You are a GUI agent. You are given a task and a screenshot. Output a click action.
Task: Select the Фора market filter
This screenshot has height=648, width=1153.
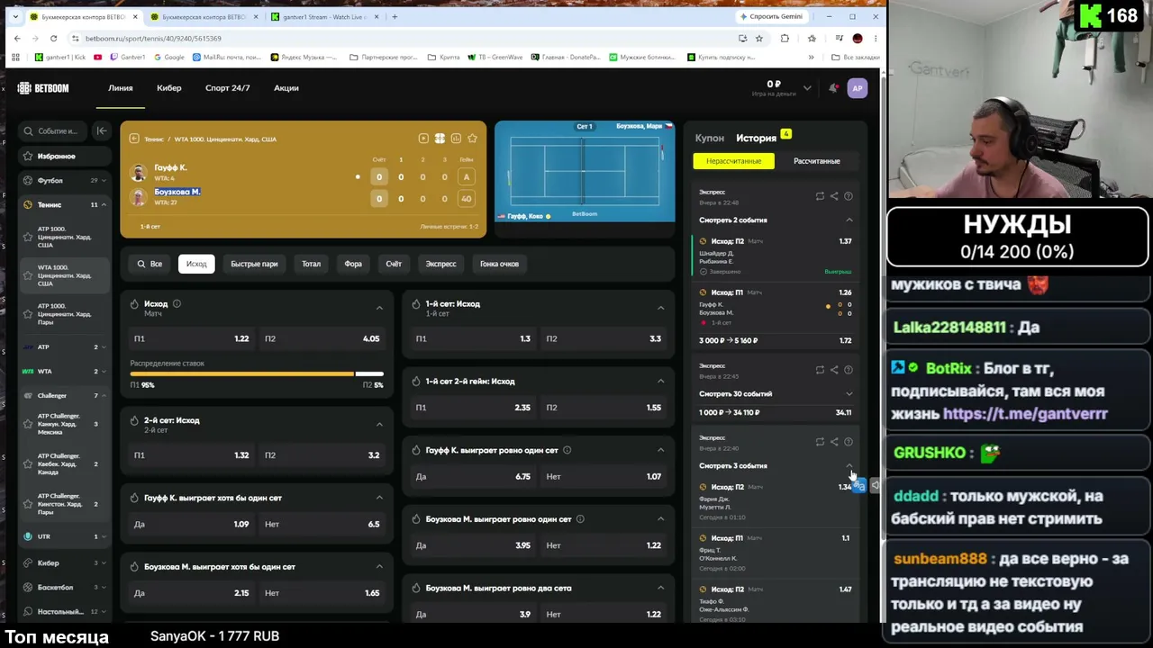click(x=353, y=264)
